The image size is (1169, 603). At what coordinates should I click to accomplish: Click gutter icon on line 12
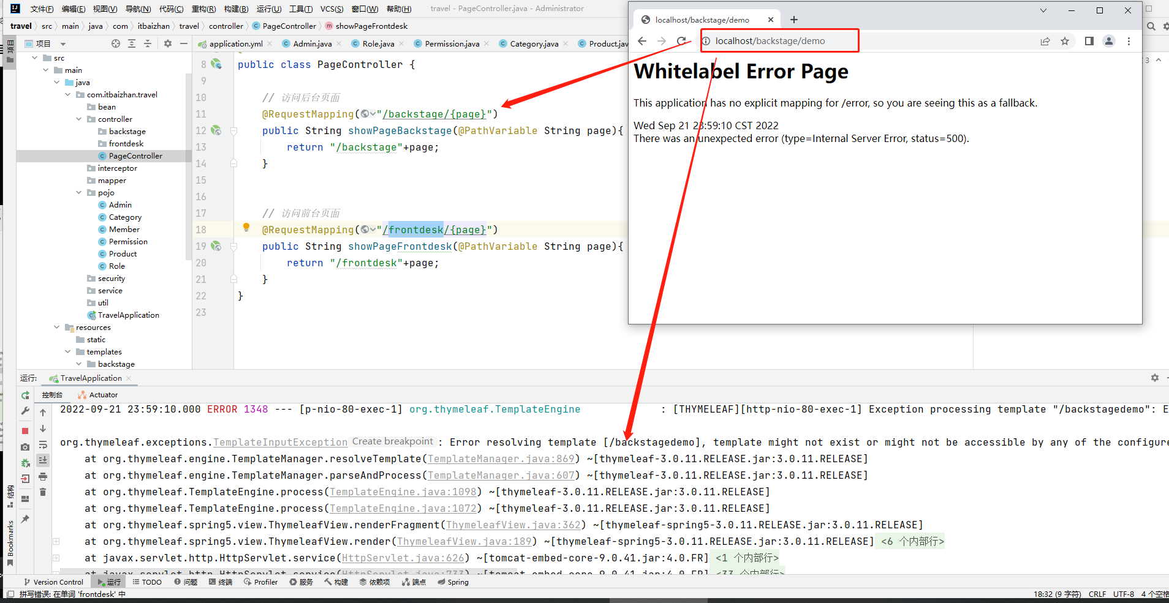[x=216, y=130]
